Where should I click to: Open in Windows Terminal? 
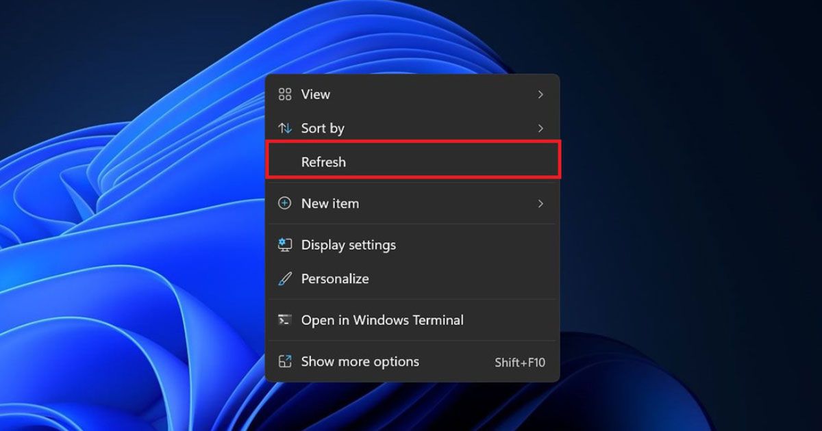(x=382, y=319)
